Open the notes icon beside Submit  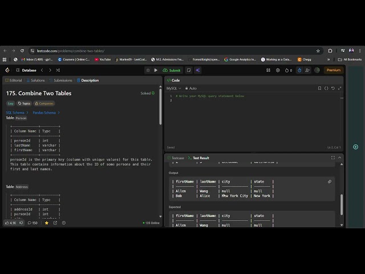click(x=189, y=70)
